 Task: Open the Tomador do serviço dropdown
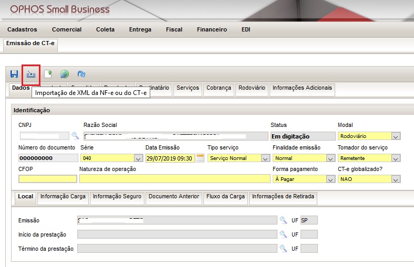point(369,158)
